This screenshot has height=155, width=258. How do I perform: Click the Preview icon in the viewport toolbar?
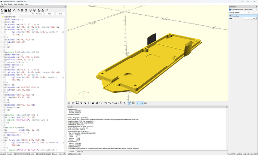pos(70,103)
